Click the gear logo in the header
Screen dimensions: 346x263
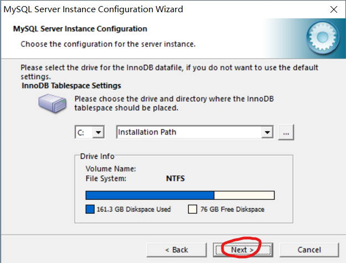(x=323, y=38)
